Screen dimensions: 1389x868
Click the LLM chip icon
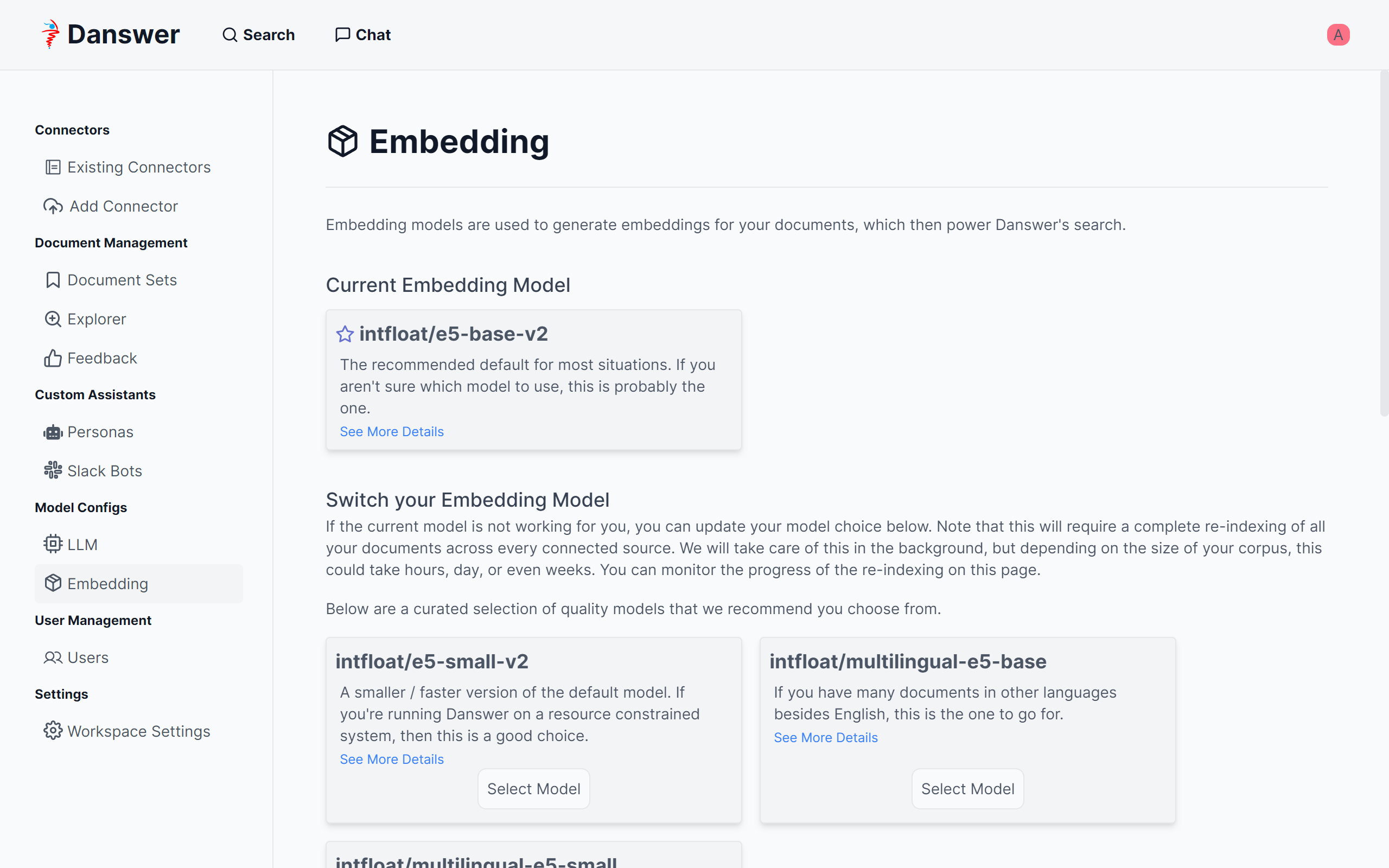coord(53,544)
